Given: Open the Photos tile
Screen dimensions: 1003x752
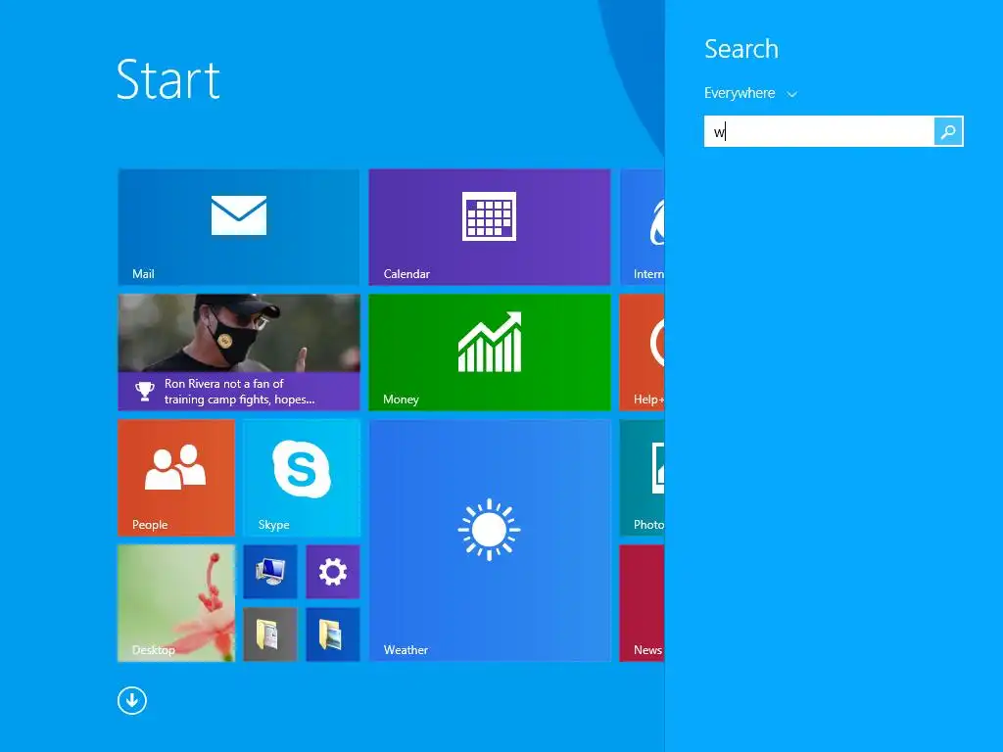Looking at the screenshot, I should (643, 478).
